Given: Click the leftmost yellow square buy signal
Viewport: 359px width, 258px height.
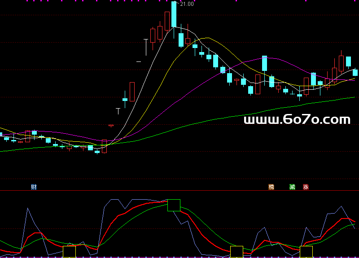Looking at the screenshot, I should coord(69,251).
